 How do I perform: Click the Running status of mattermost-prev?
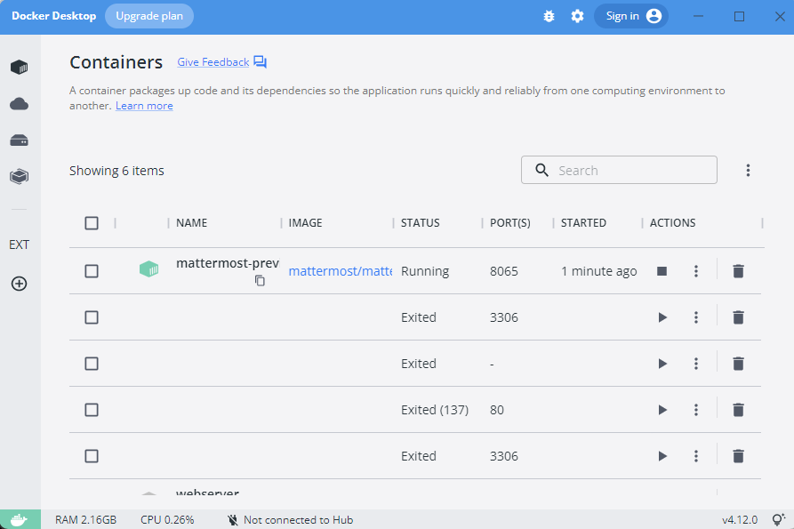click(425, 271)
